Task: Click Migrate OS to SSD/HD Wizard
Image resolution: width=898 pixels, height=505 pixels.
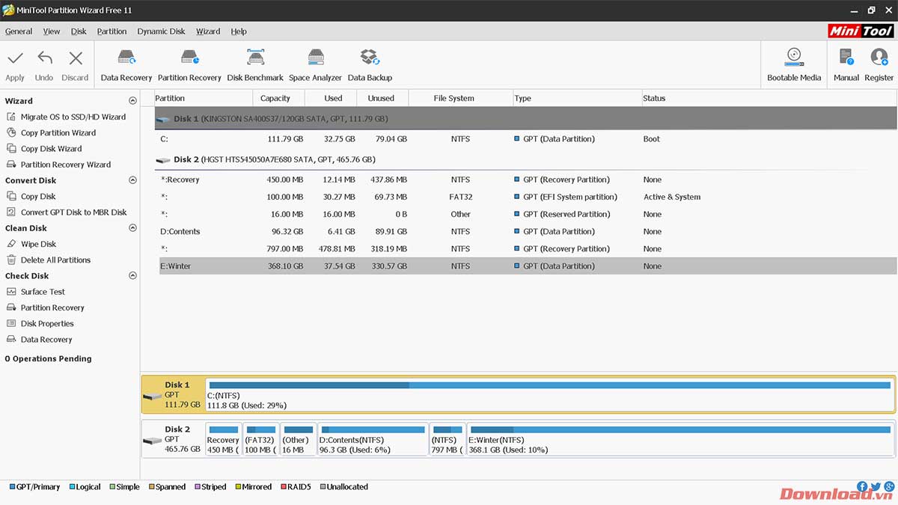Action: click(73, 117)
